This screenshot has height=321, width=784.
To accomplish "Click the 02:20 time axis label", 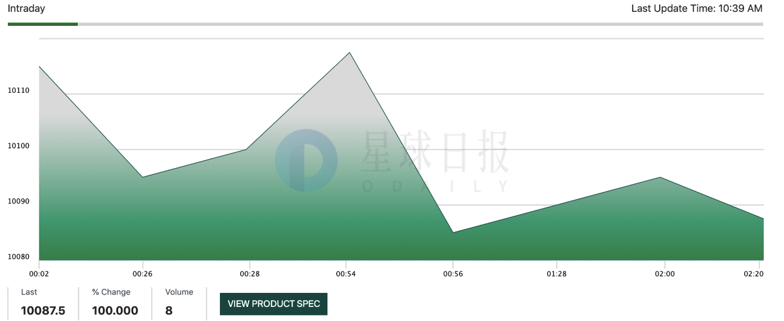I will click(x=754, y=274).
